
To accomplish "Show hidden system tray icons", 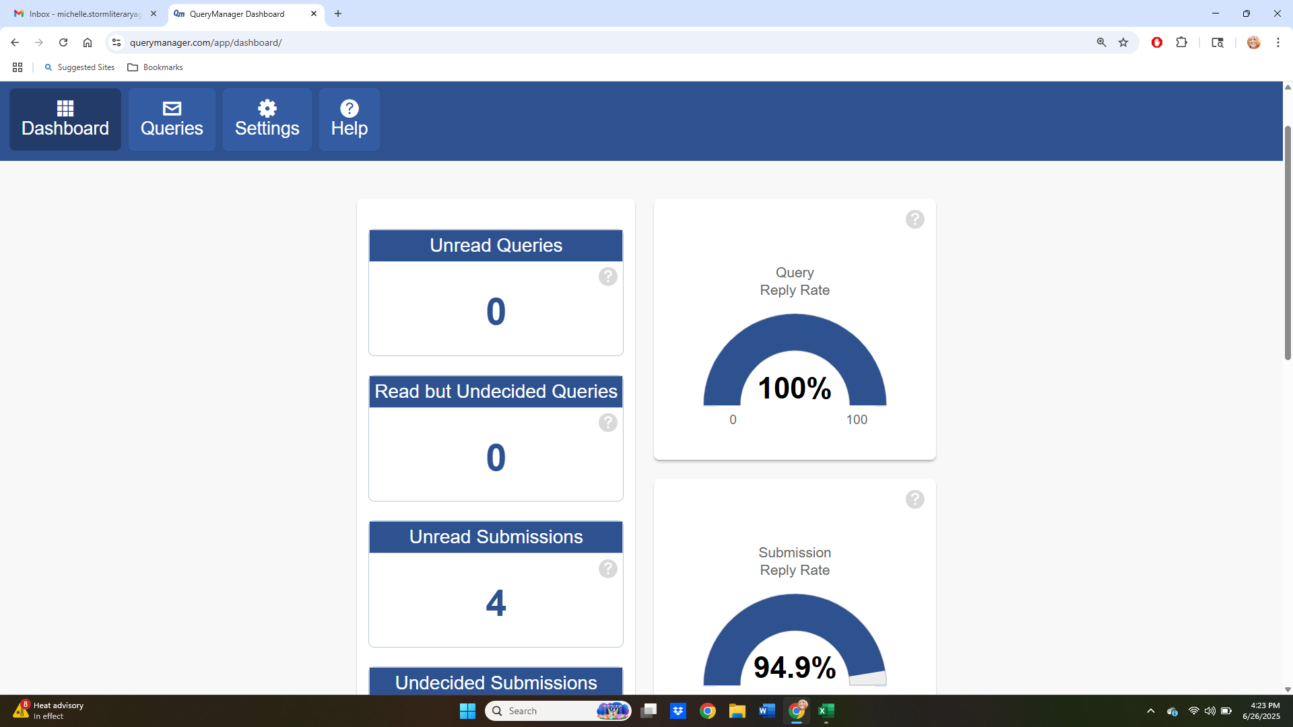I will 1150,711.
